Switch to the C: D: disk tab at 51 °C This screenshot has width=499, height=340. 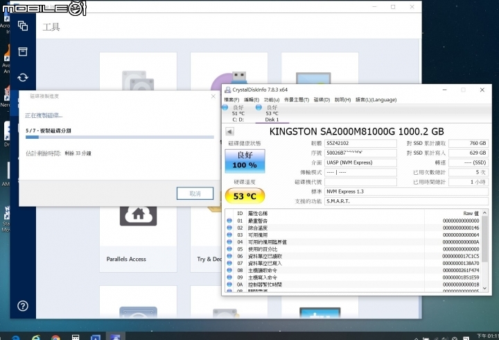pyautogui.click(x=238, y=113)
